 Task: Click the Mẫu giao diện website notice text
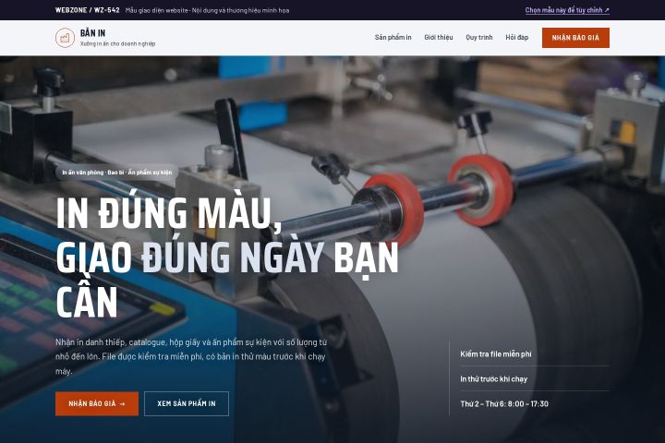tap(208, 10)
